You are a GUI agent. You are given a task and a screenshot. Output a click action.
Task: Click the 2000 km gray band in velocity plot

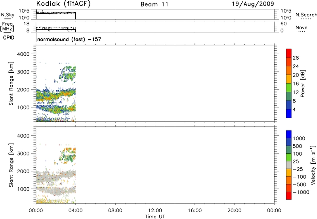click(56, 176)
